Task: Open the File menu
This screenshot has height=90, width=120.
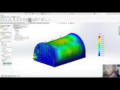Action: 7,14
